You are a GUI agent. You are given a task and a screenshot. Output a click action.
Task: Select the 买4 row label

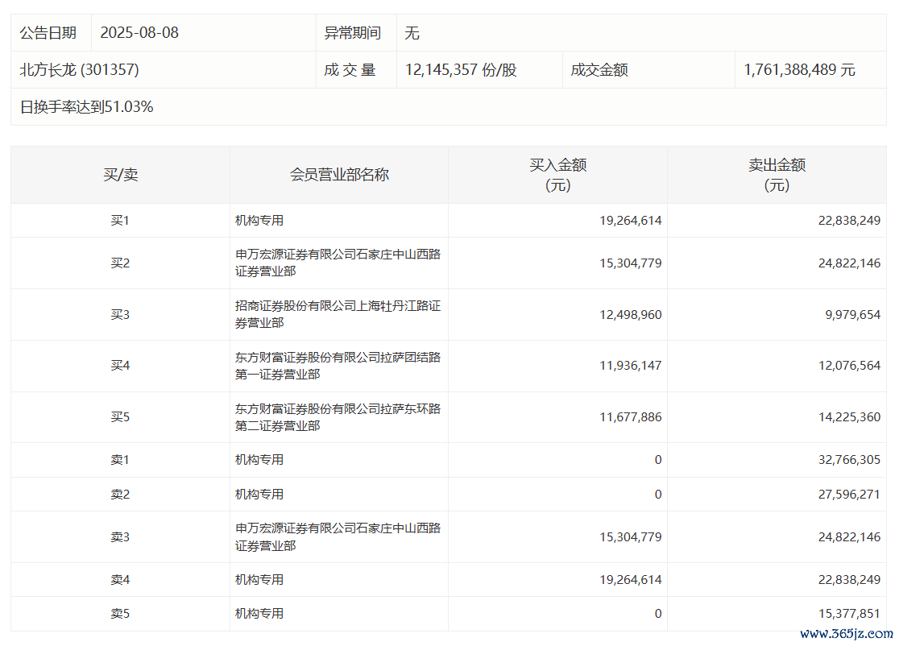120,365
